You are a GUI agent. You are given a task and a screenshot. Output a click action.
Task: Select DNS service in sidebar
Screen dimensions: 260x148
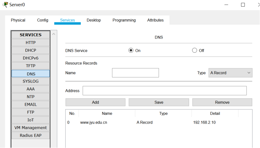pyautogui.click(x=31, y=74)
